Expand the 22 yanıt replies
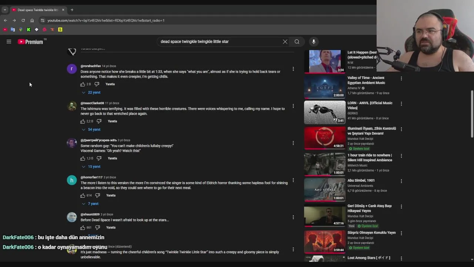The image size is (474, 267). (91, 92)
